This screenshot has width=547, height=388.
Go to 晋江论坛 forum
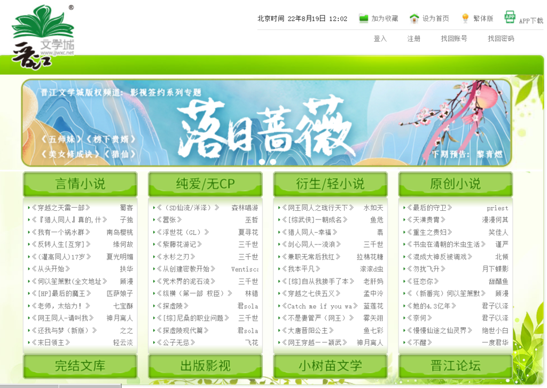[455, 366]
